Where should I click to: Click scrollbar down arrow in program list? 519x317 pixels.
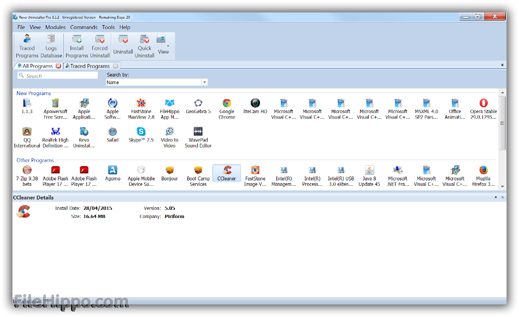(x=503, y=186)
